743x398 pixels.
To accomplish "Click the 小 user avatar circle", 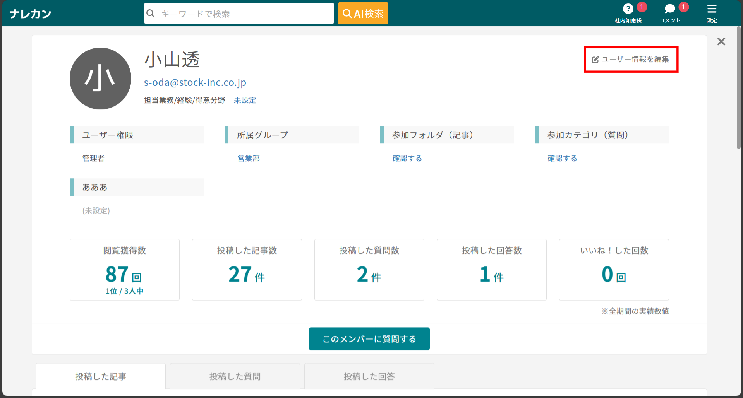I will click(100, 79).
